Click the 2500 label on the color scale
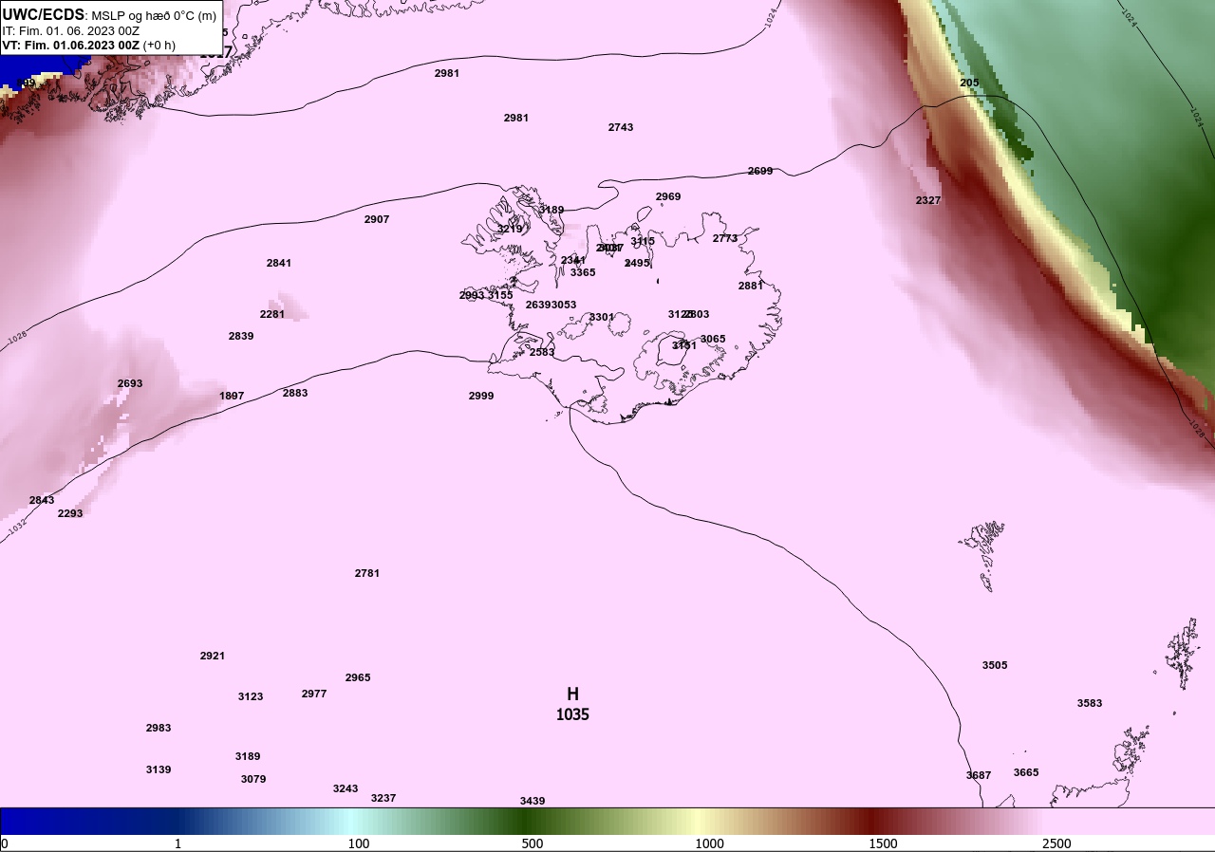Screen dimensions: 1215x852 (1056, 843)
